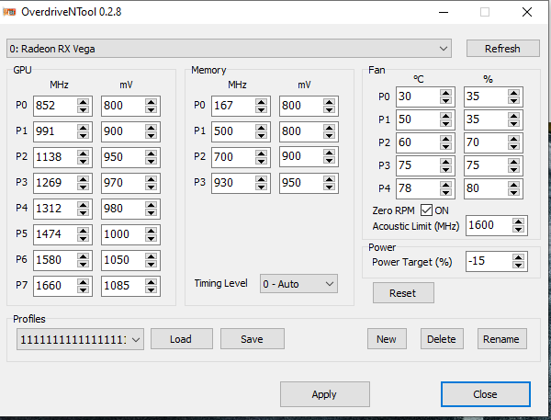This screenshot has height=420, width=551.
Task: Decrease Memory P3 mV with down arrow
Action: click(330, 187)
